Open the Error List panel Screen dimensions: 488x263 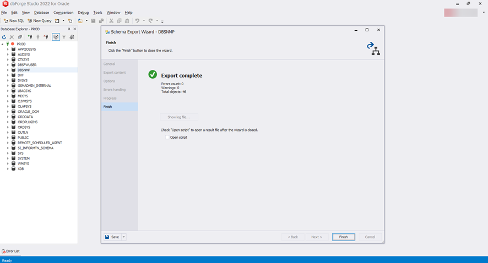pyautogui.click(x=10, y=251)
